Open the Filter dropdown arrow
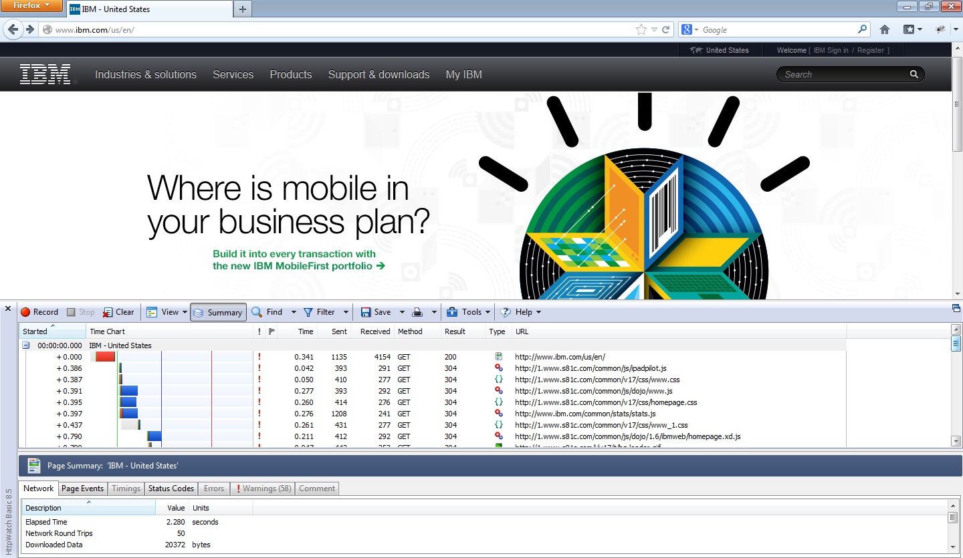The width and height of the screenshot is (963, 558). tap(346, 312)
